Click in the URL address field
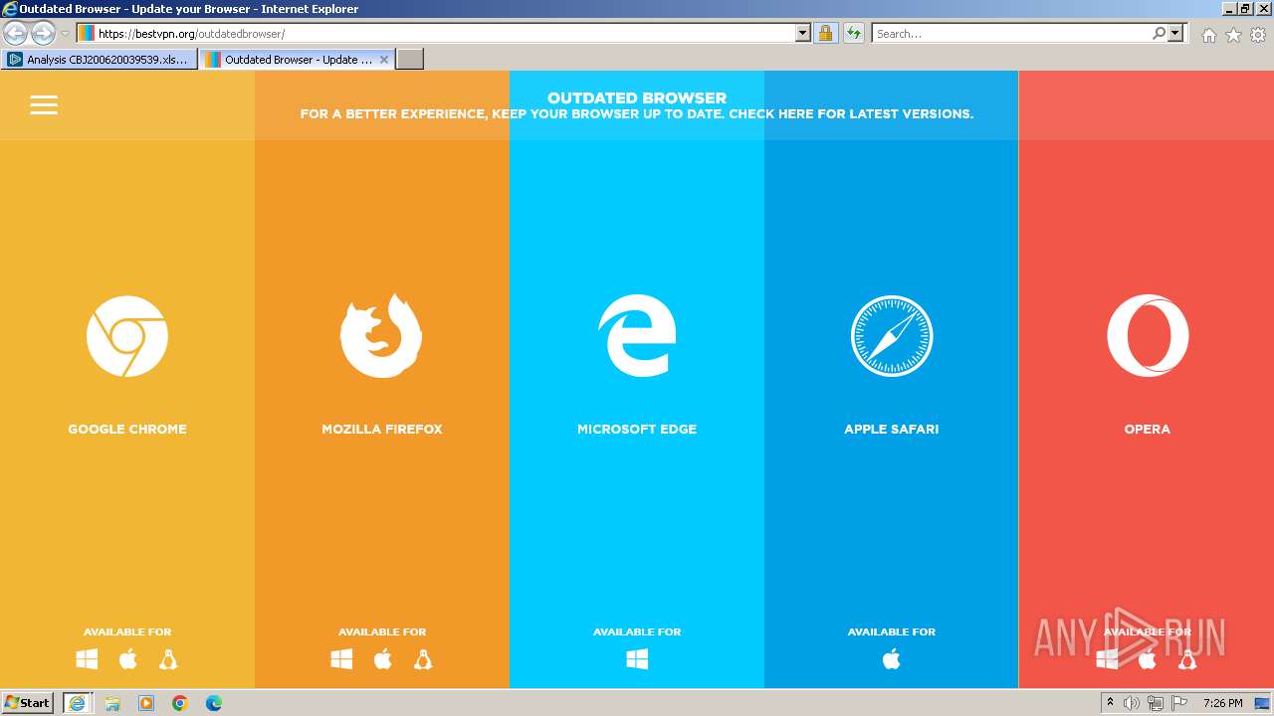The width and height of the screenshot is (1274, 716). pos(443,33)
